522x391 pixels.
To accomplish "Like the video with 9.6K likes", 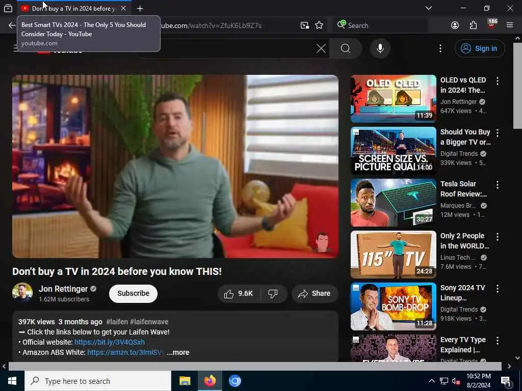I will (239, 294).
